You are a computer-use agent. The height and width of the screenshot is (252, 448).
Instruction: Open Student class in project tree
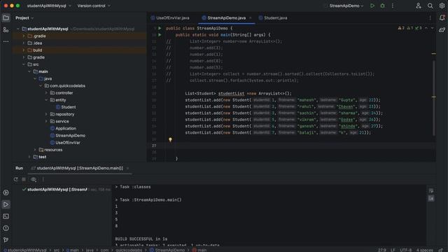66,107
